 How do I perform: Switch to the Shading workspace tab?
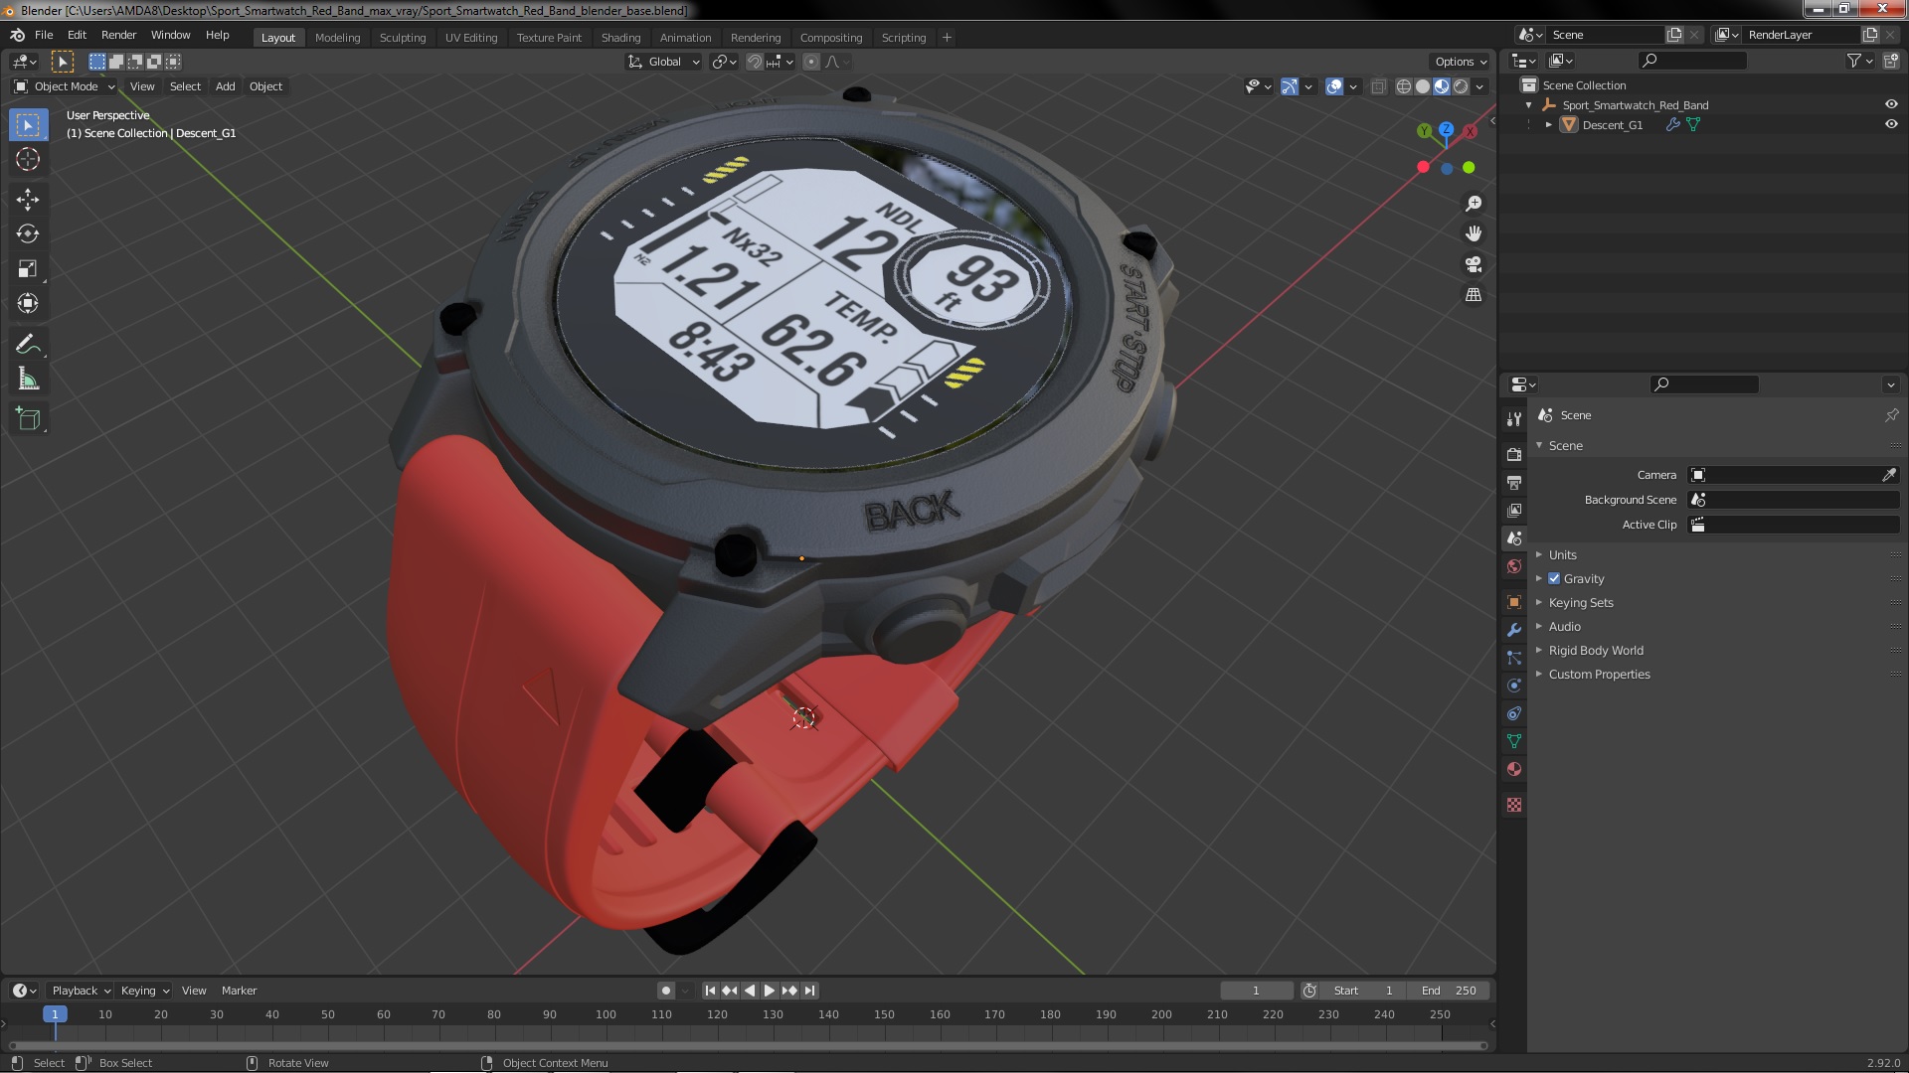point(620,38)
